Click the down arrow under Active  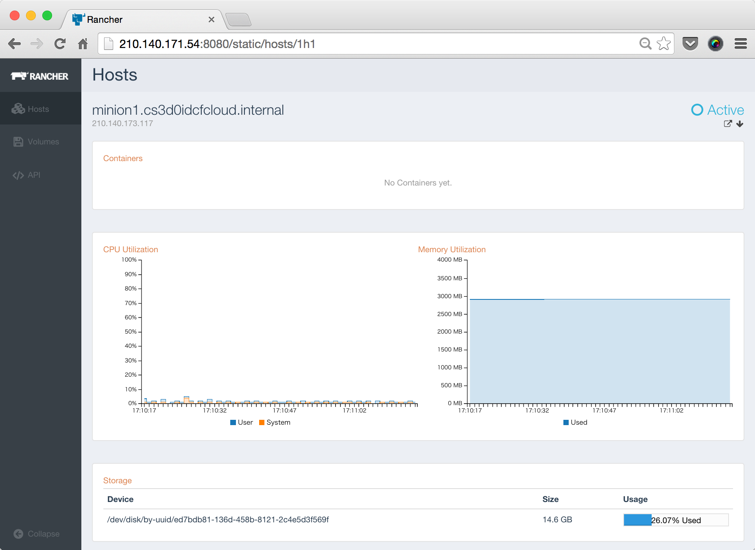click(740, 124)
